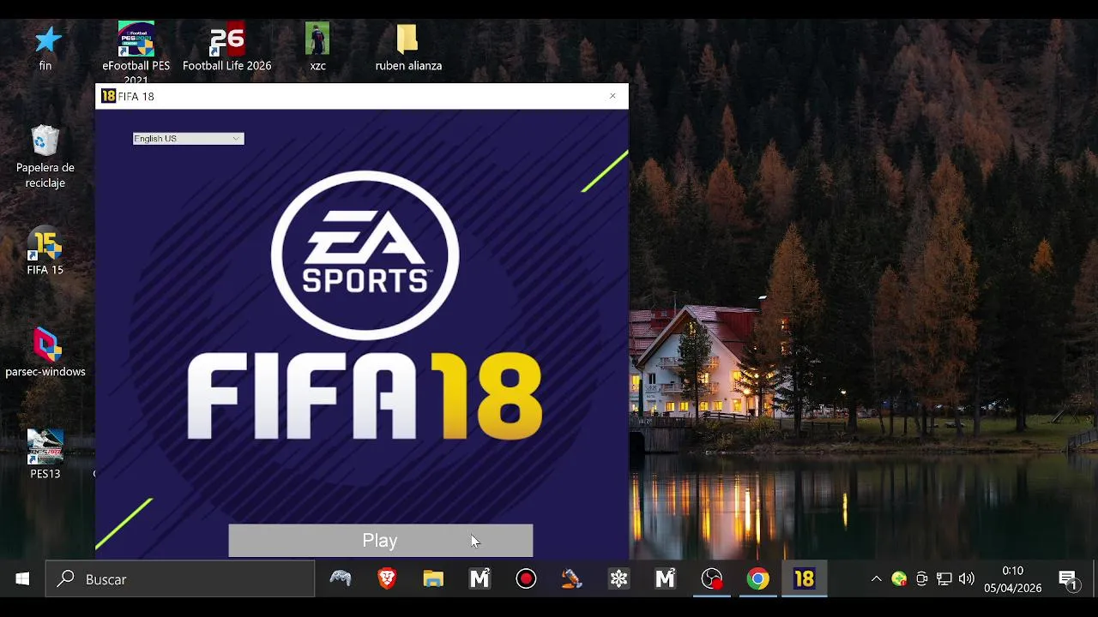Click the EA Sports logo in launcher

365,255
